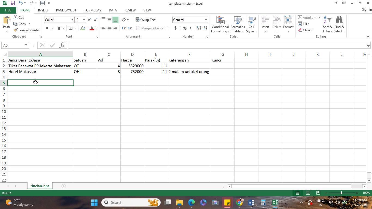
Task: Open the Format cells menu icon
Action: pos(288,20)
